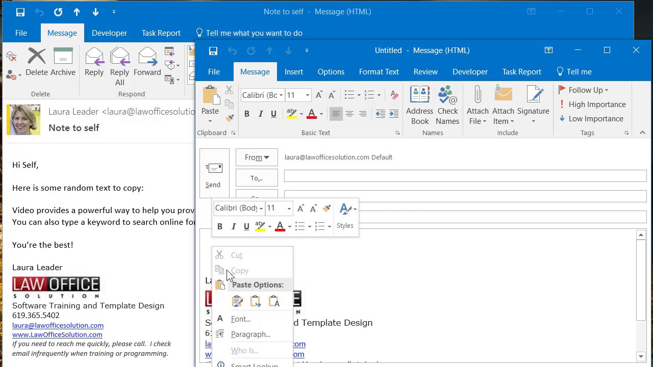
Task: Forward the Note to self message
Action: (147, 62)
